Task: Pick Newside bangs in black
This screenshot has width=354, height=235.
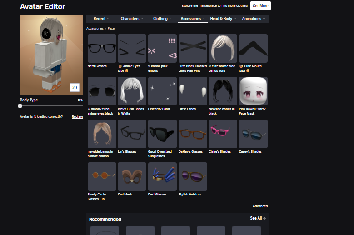Action: tap(223, 91)
